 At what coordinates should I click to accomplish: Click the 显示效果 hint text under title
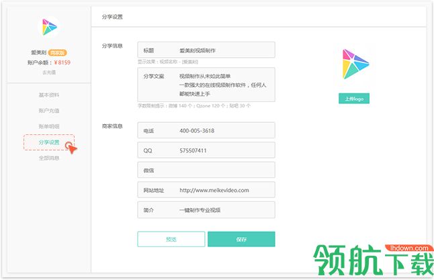tap(168, 62)
